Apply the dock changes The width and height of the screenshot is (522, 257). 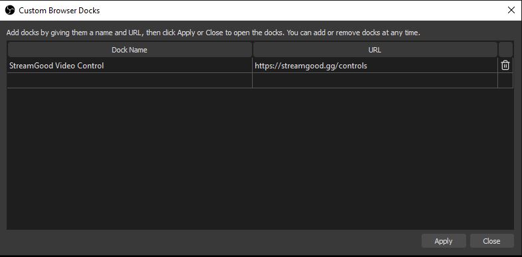(x=444, y=241)
